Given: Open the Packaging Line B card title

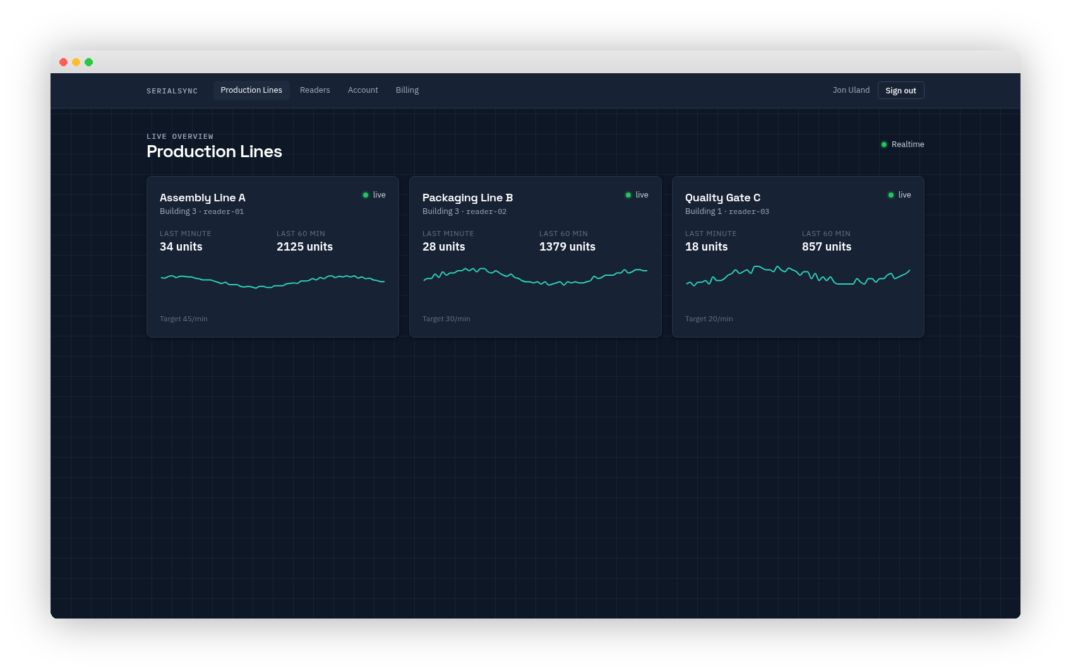Looking at the screenshot, I should click(x=467, y=198).
